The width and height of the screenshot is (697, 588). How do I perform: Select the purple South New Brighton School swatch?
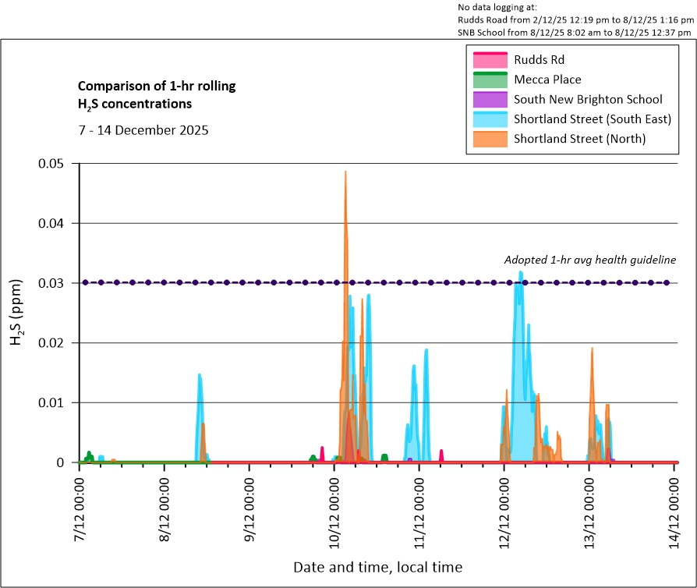click(490, 100)
